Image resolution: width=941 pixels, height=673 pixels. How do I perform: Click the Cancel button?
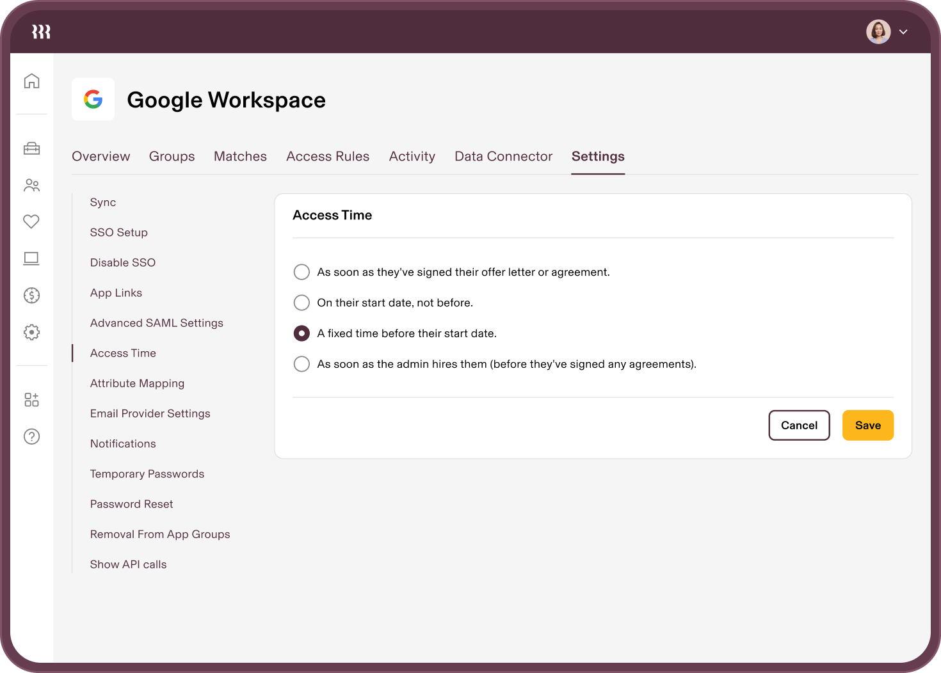coord(800,425)
